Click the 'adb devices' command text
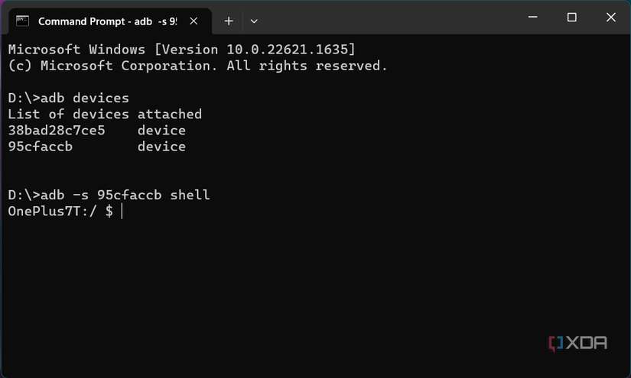 84,98
